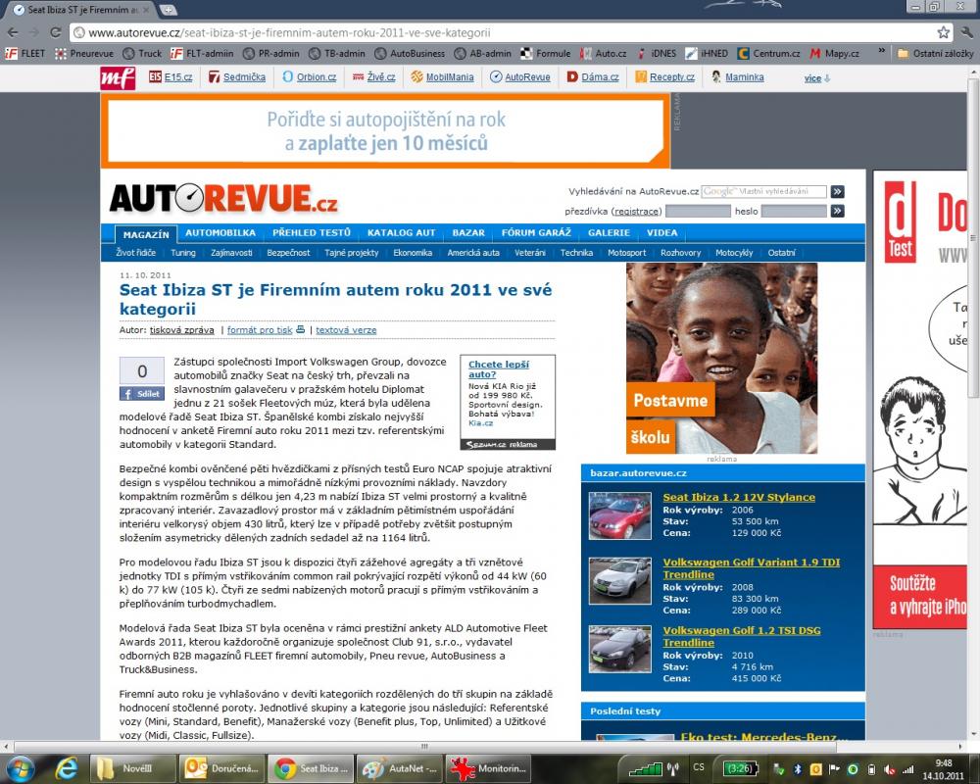Bookmark page with the star icon
Screen dimensions: 980x784
pyautogui.click(x=943, y=32)
